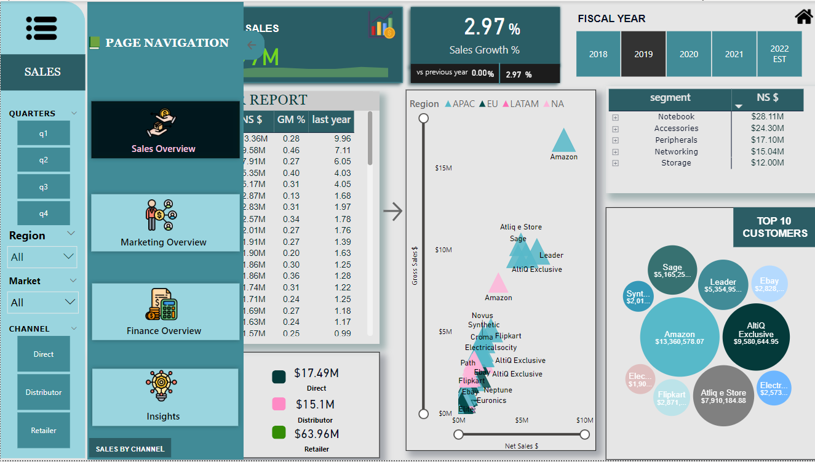The image size is (815, 462).
Task: Click the Sales by Channel button
Action: point(130,449)
